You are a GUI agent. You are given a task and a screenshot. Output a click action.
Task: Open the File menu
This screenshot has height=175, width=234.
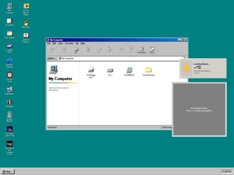click(x=49, y=43)
